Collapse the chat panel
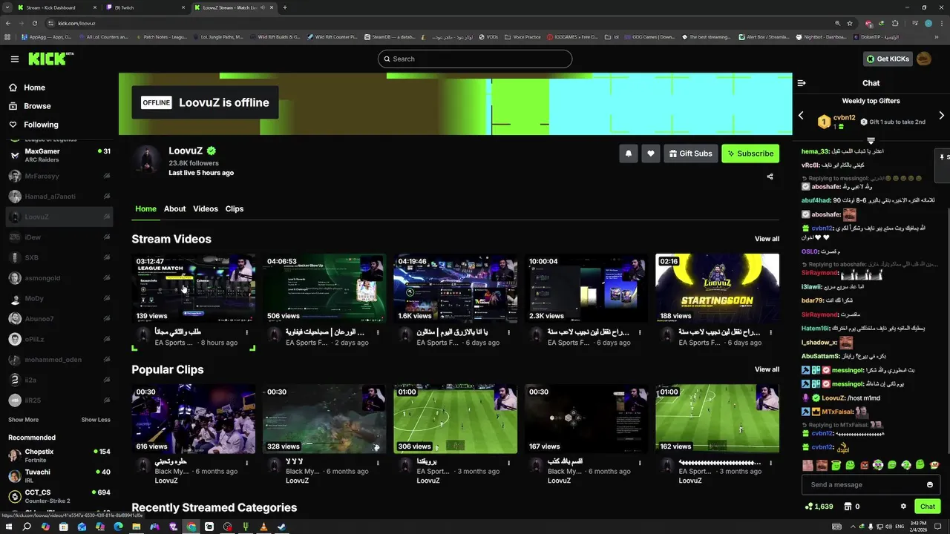 802,83
